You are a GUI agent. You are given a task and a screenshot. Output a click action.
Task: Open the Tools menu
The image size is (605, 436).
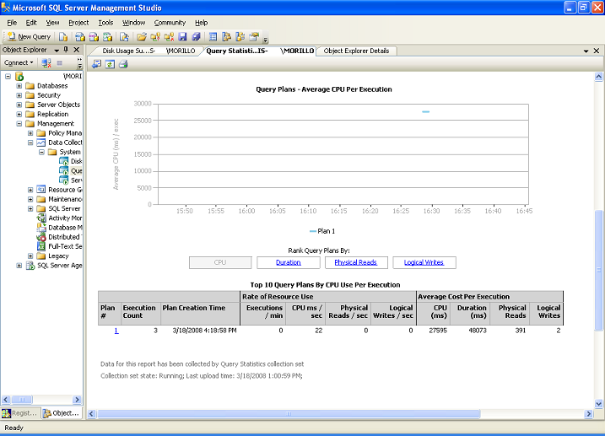(x=105, y=23)
